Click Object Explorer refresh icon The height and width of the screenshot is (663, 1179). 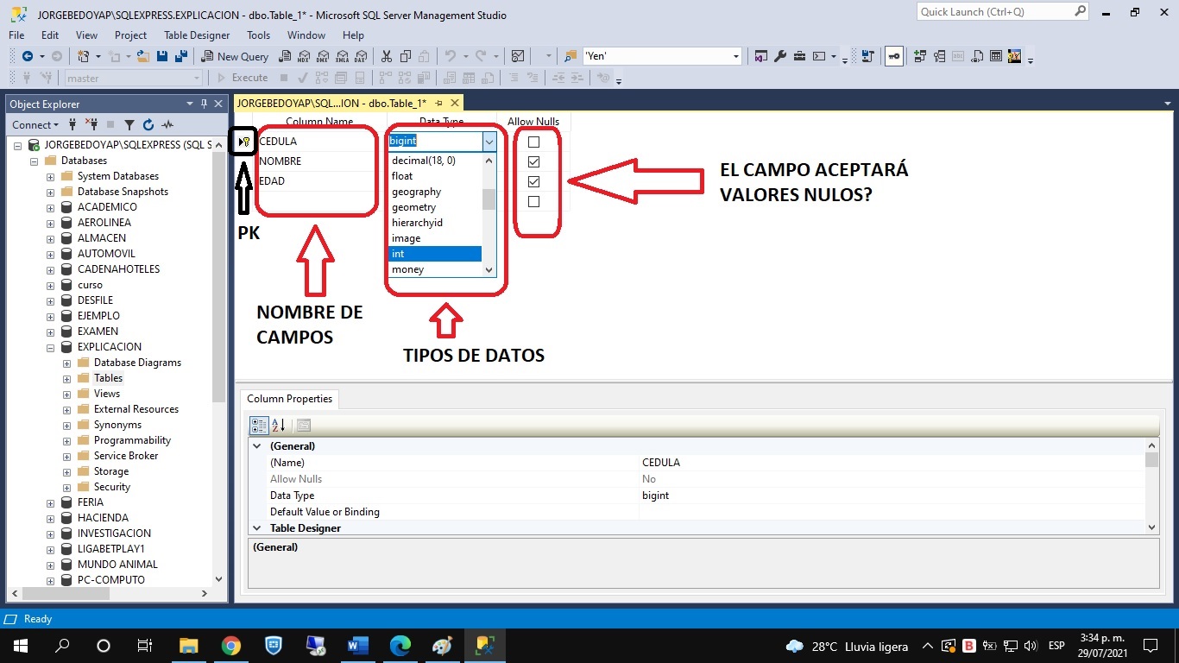(x=148, y=124)
